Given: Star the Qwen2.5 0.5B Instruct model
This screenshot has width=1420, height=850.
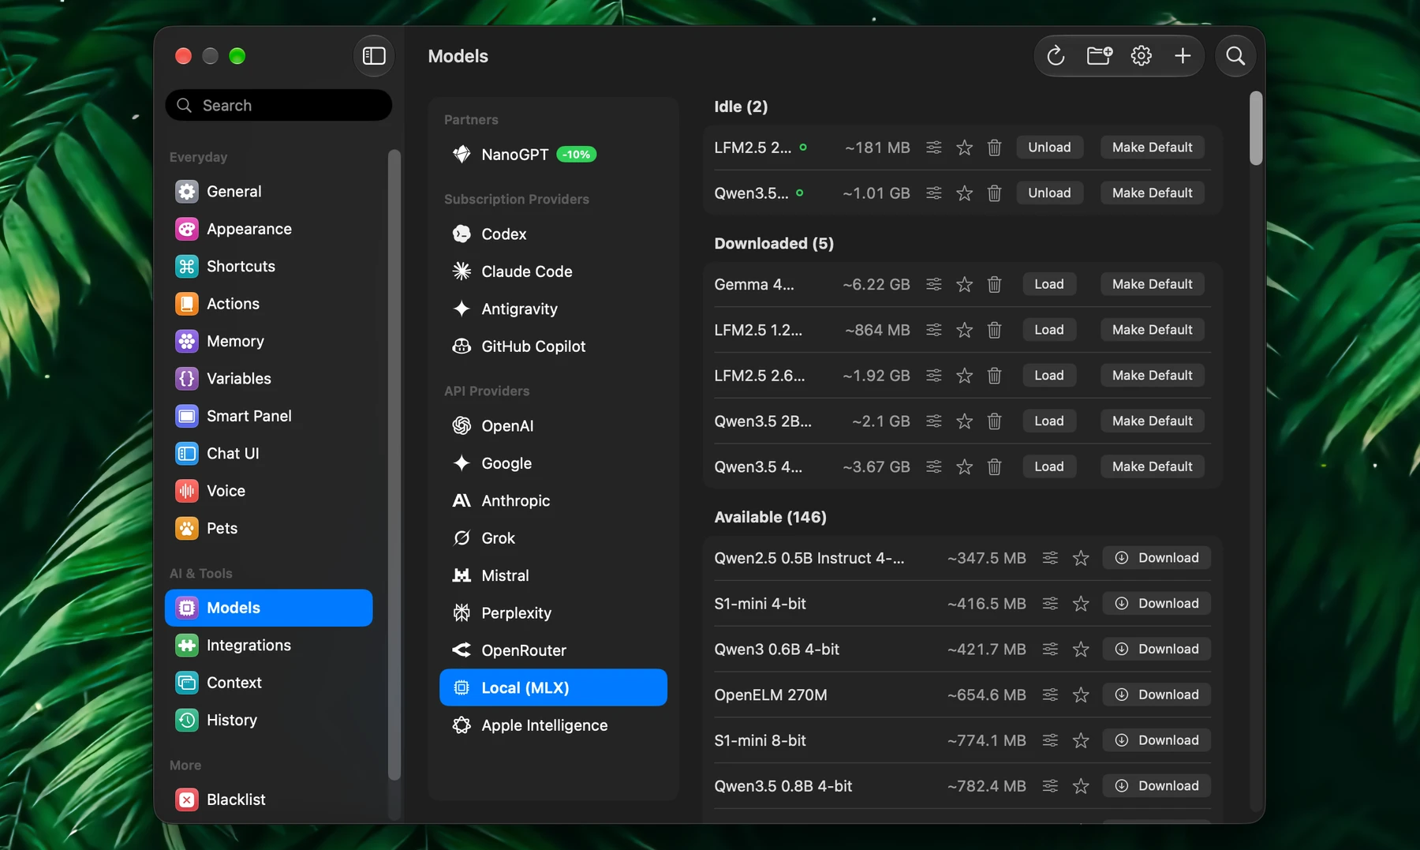Looking at the screenshot, I should [x=1081, y=558].
